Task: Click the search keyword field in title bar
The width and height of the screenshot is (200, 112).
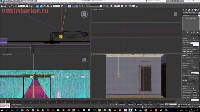Action: 157,1
